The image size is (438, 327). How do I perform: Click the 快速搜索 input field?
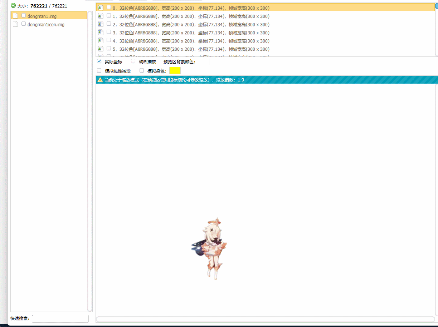pyautogui.click(x=60, y=319)
